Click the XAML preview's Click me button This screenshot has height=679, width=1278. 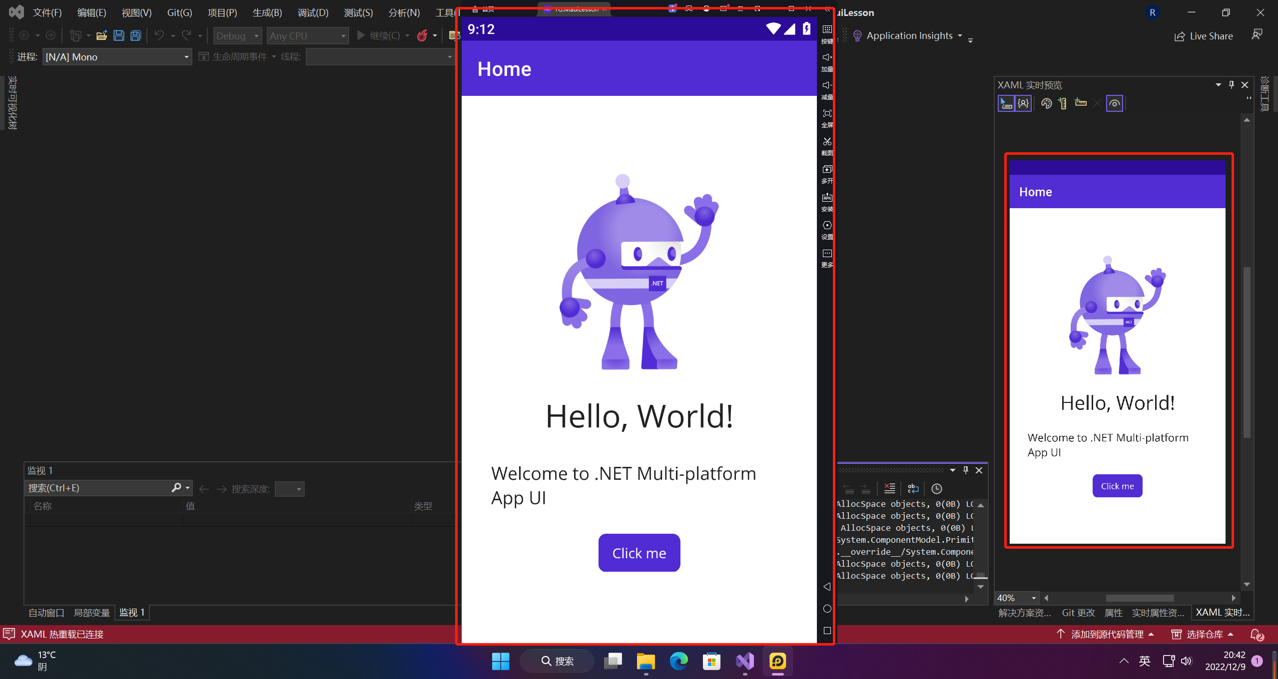tap(1117, 486)
